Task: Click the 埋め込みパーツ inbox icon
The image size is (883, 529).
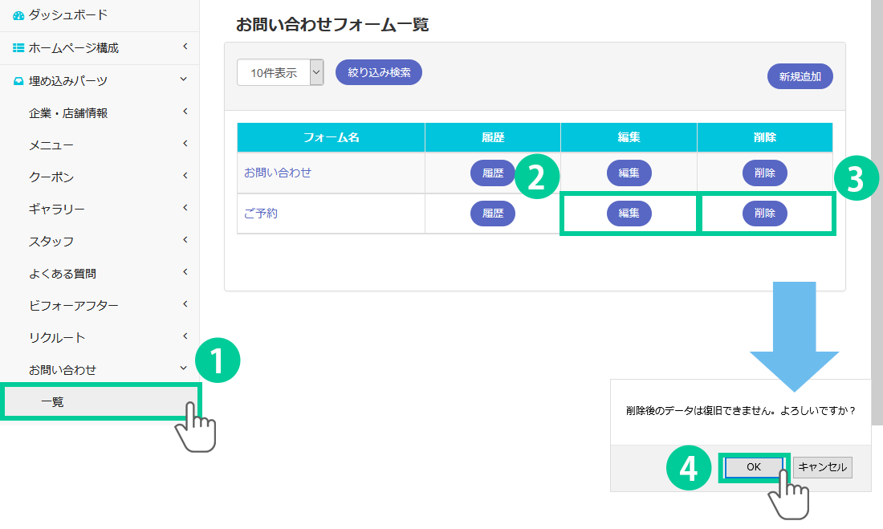Action: click(18, 81)
